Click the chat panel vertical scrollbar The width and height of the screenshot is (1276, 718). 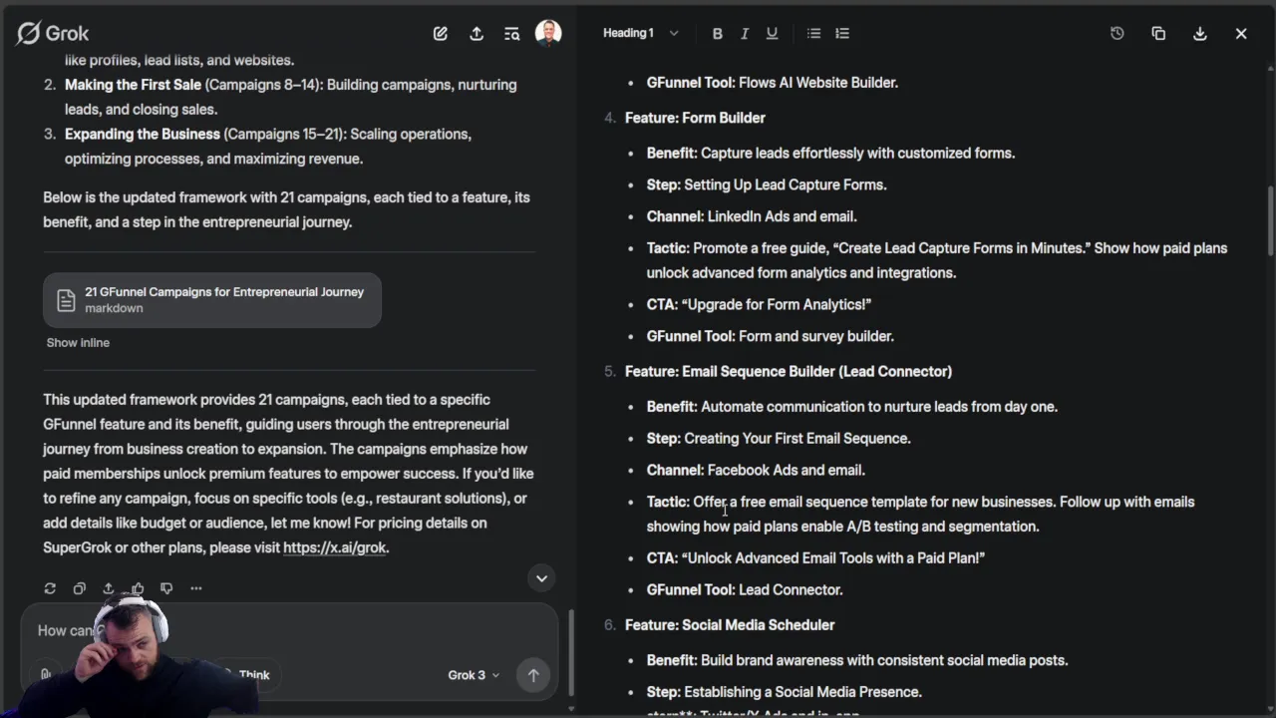click(570, 653)
